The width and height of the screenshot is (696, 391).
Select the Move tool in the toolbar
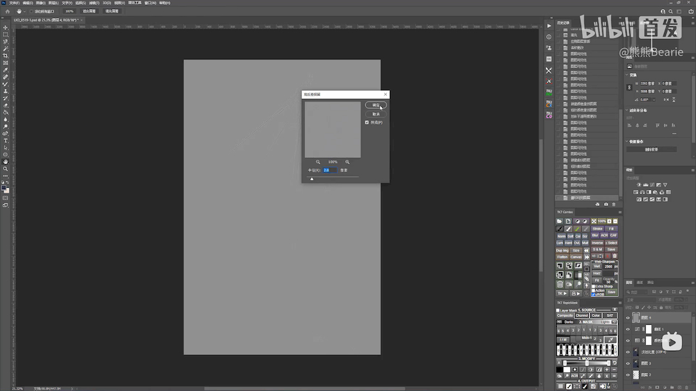click(6, 27)
